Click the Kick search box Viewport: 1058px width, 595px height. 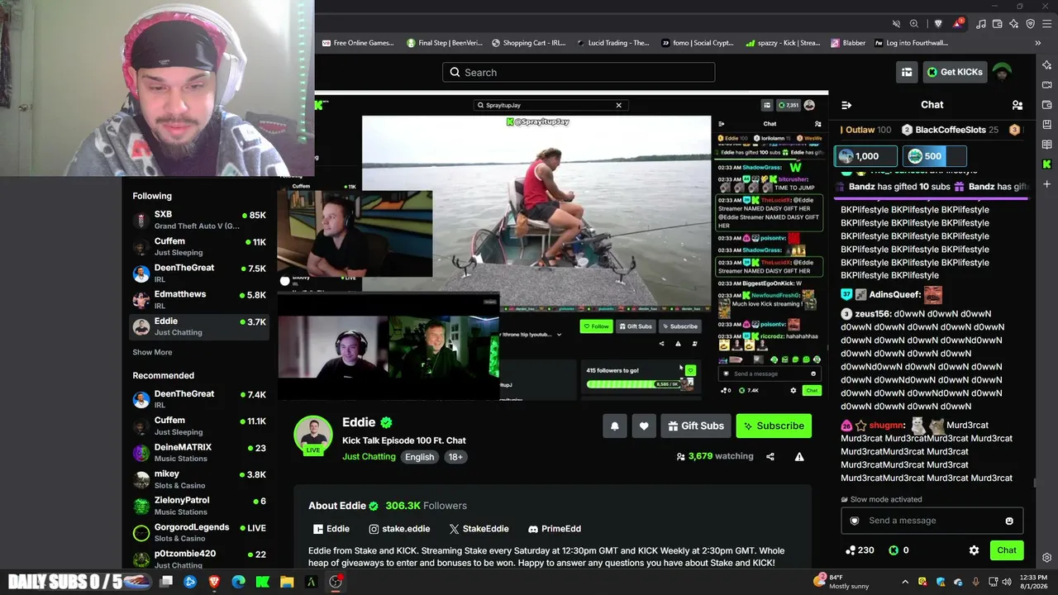[579, 72]
